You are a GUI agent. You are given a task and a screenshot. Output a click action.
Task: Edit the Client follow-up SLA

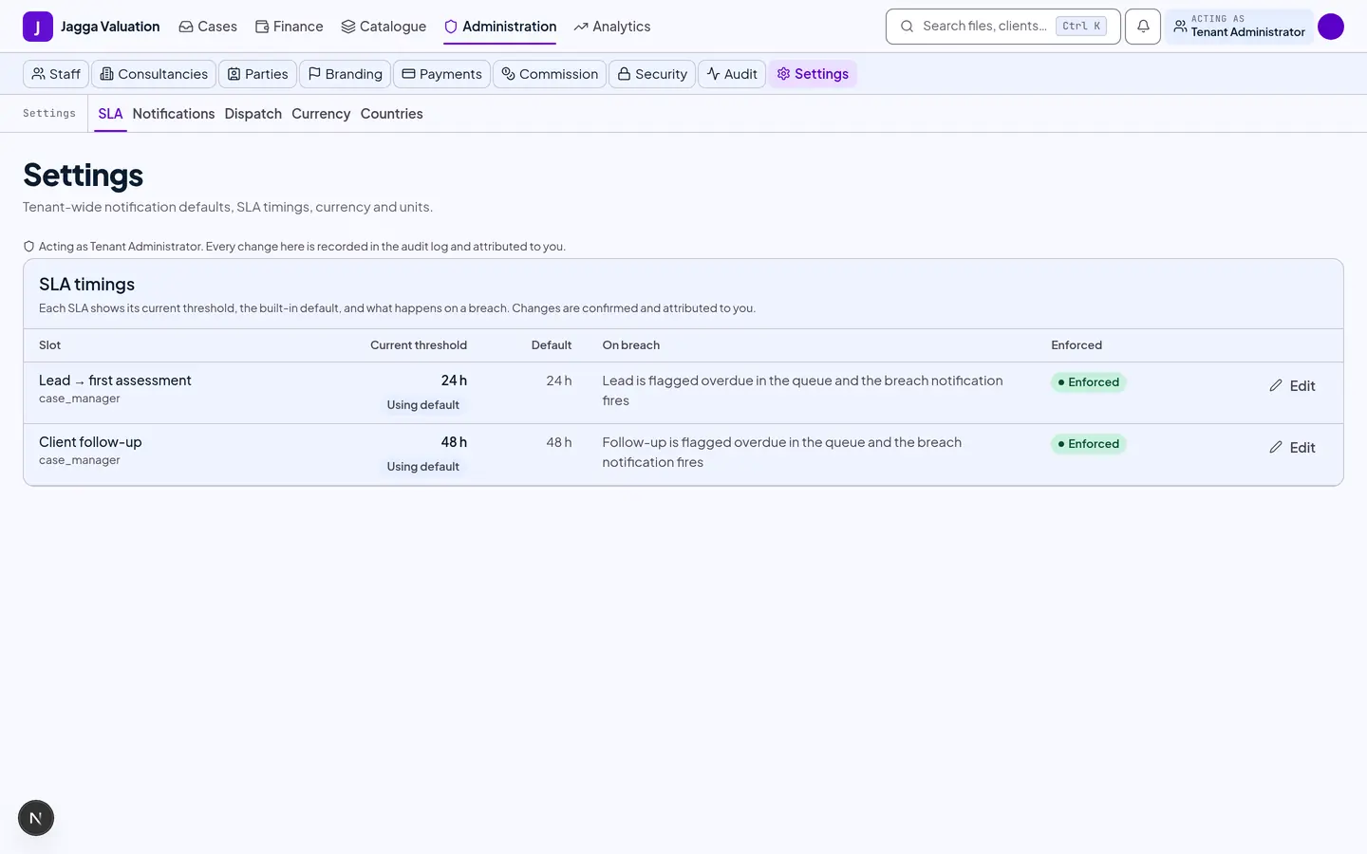point(1292,448)
